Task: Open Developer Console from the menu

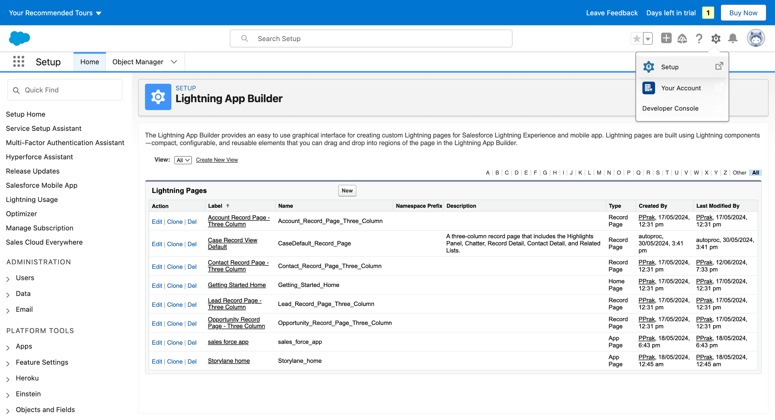Action: pos(682,108)
